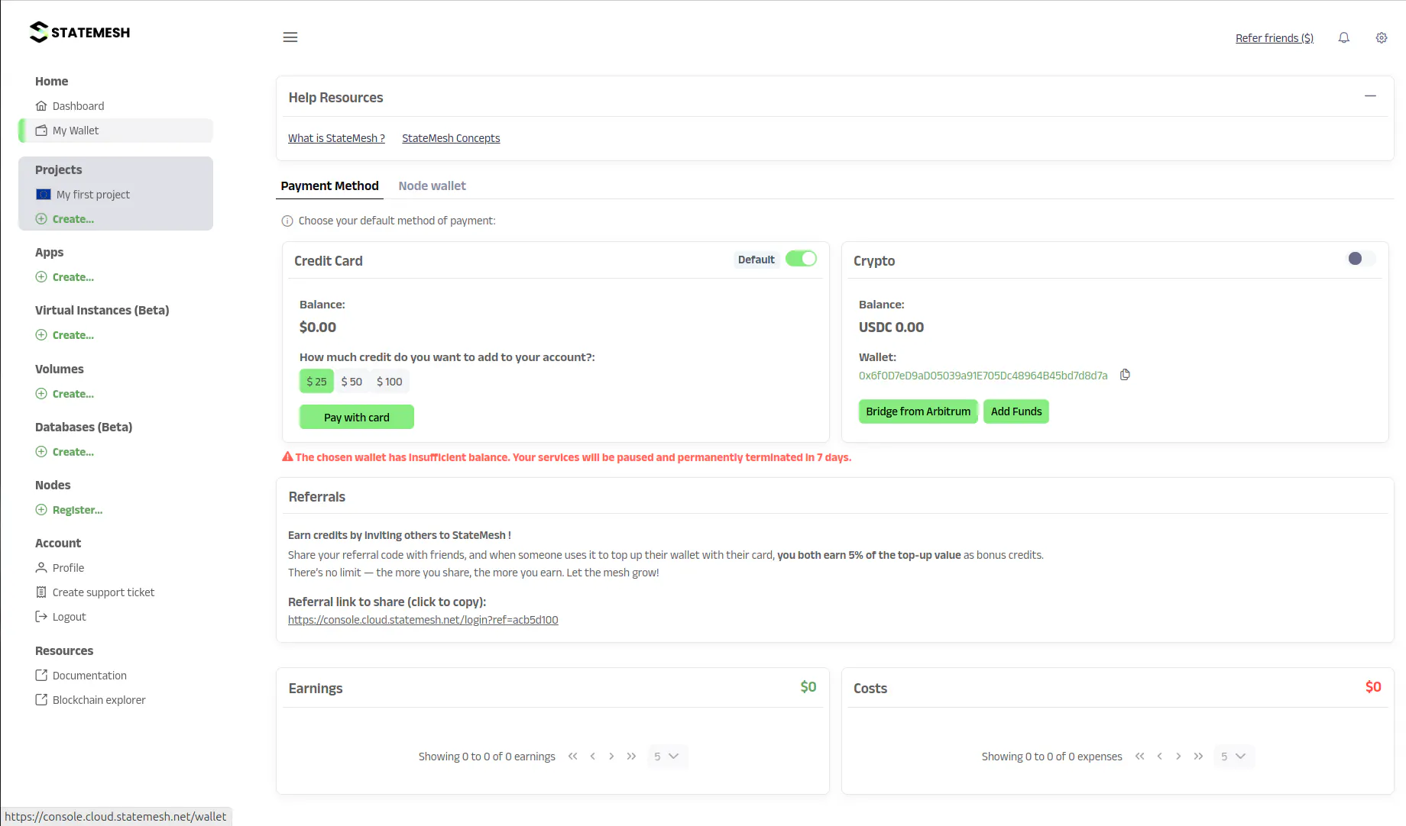Click the EU flag icon of My first project
Viewport: 1406px width, 826px height.
pyautogui.click(x=44, y=195)
